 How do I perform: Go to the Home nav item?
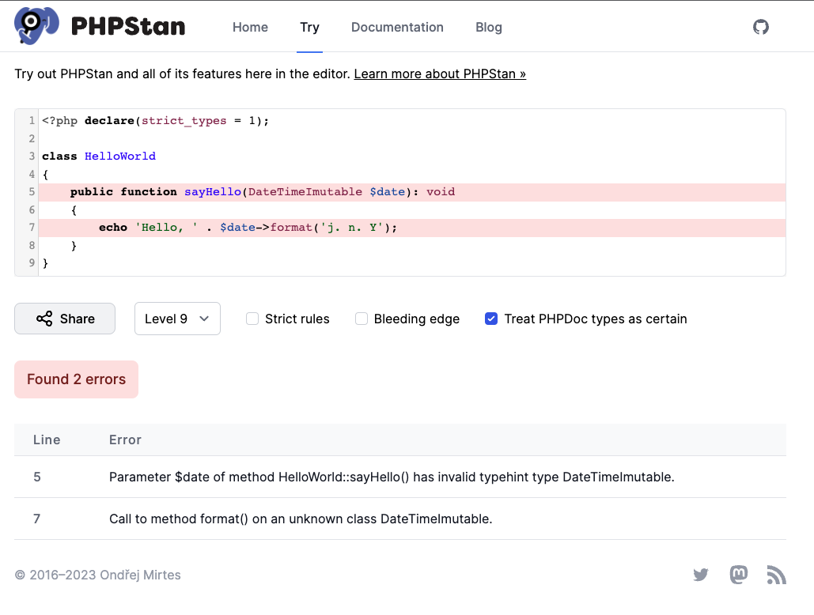pyautogui.click(x=250, y=27)
